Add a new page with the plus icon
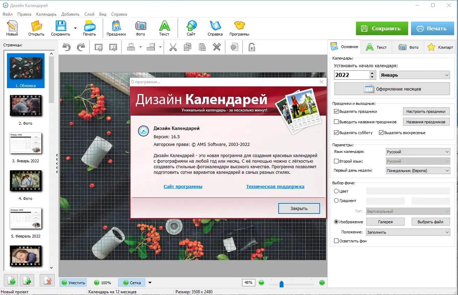Image resolution: width=458 pixels, height=295 pixels. coord(11,281)
